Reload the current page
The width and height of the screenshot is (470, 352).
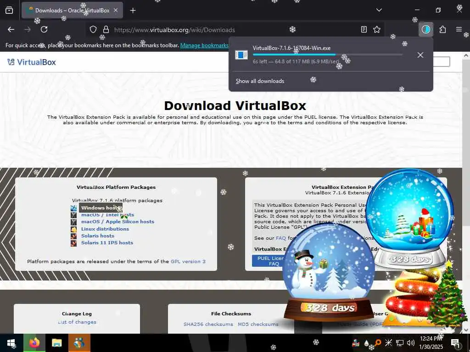coord(44,29)
